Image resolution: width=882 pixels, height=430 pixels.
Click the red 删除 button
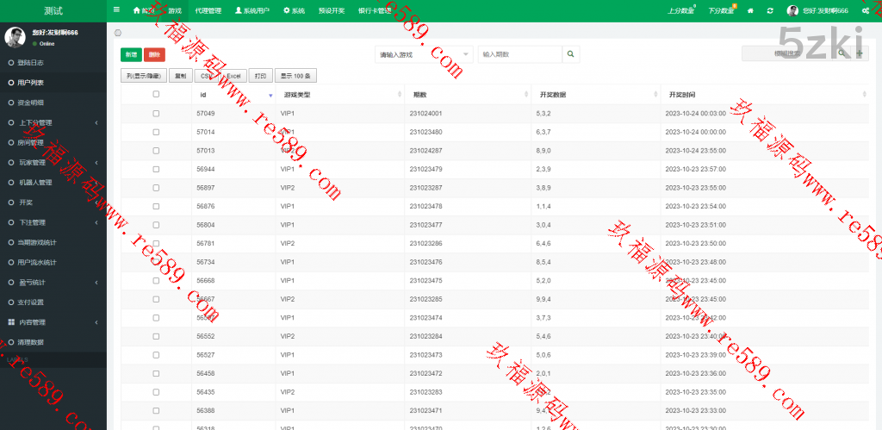point(154,54)
